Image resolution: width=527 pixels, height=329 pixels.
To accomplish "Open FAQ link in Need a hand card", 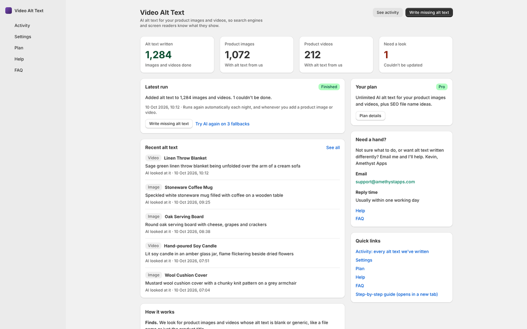I will 360,219.
